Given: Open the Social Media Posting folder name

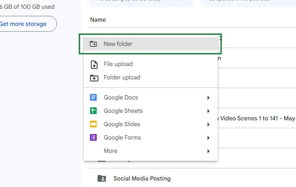Looking at the screenshot, I should tap(142, 178).
